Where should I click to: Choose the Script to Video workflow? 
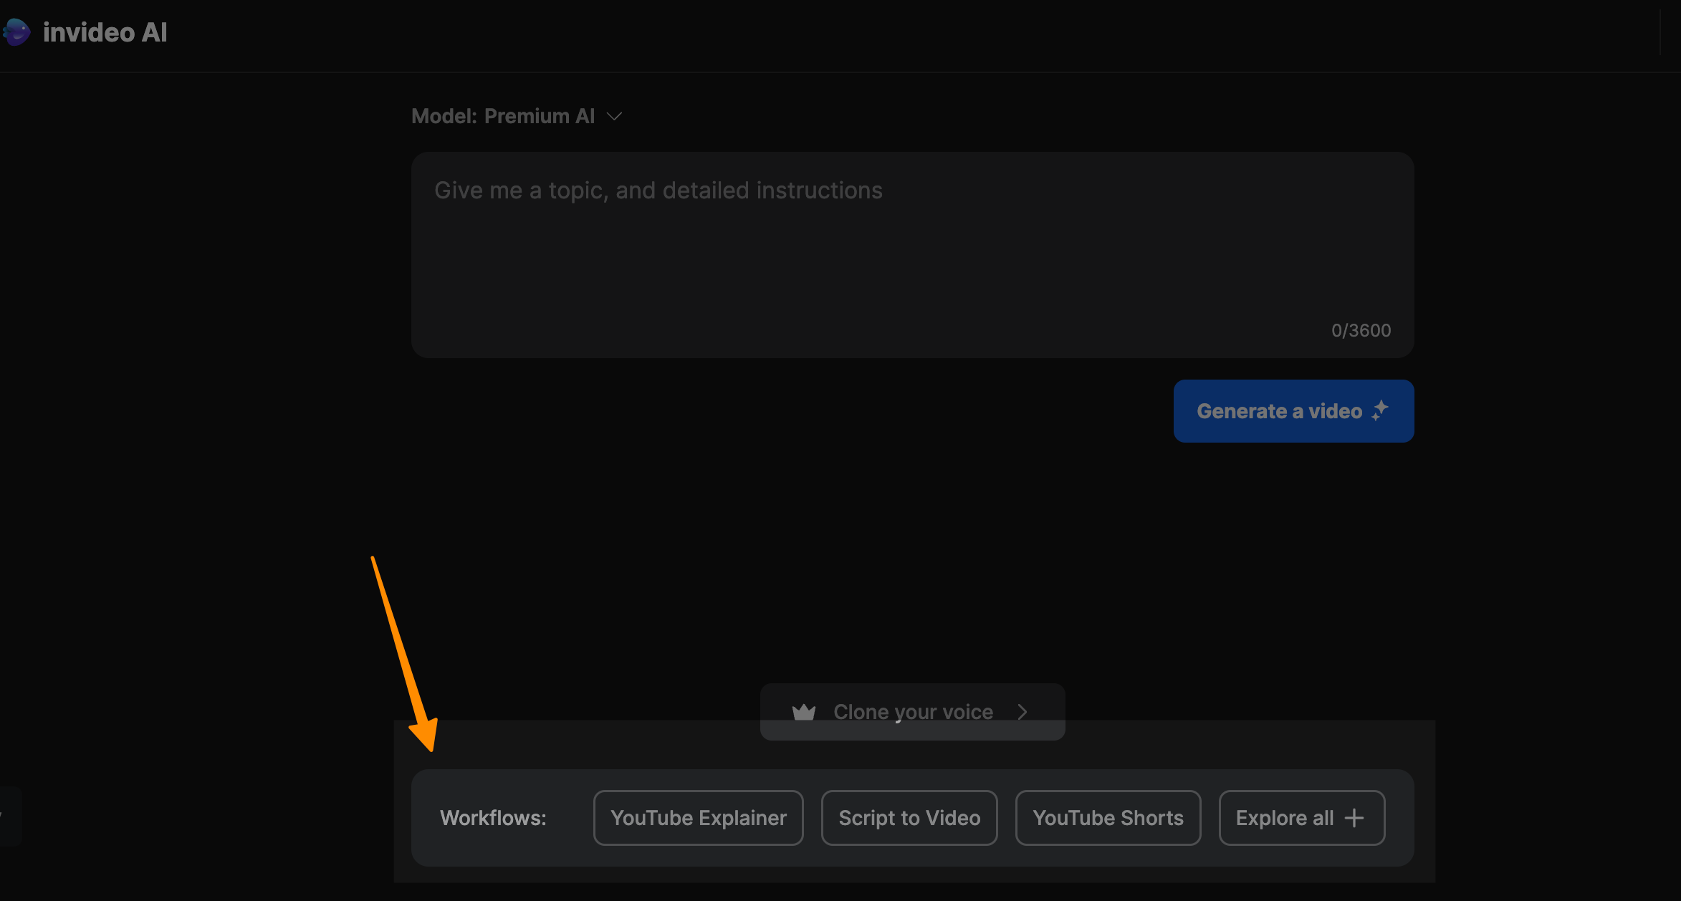(909, 818)
